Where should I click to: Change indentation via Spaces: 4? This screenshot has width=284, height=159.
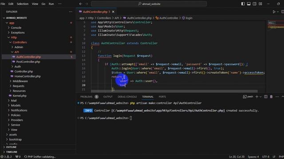(x=253, y=157)
